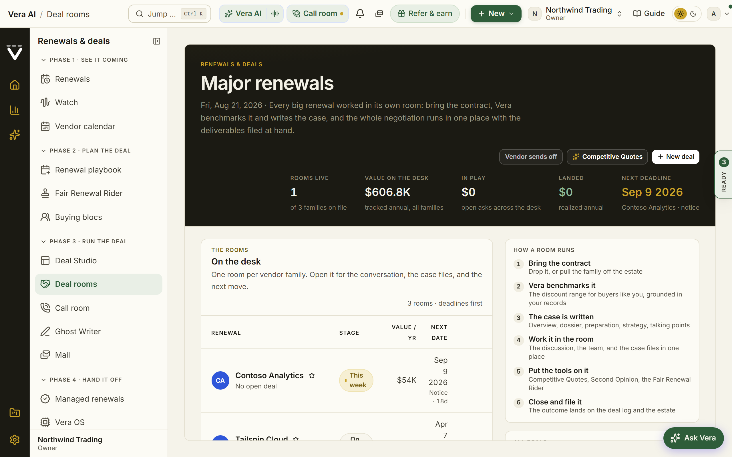Click the sparkle AI icon in left rail
This screenshot has height=457, width=732.
[15, 135]
